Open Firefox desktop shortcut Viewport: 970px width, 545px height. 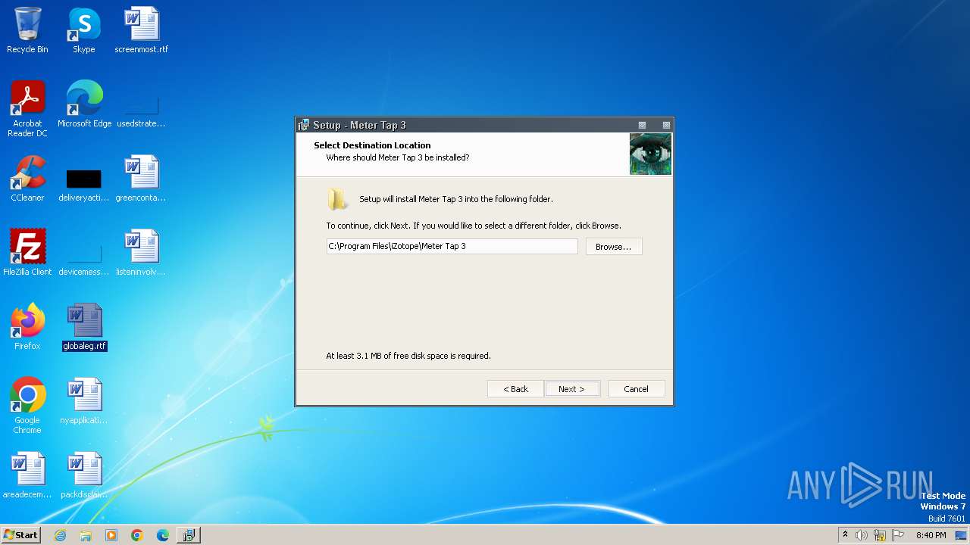[x=27, y=326]
